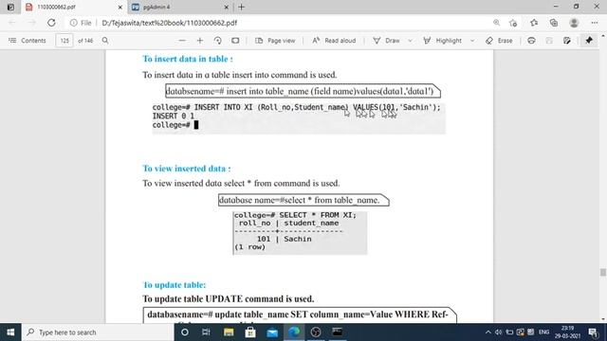The width and height of the screenshot is (607, 341).
Task: Click the Microsoft Edge taskbar icon
Action: tap(294, 332)
